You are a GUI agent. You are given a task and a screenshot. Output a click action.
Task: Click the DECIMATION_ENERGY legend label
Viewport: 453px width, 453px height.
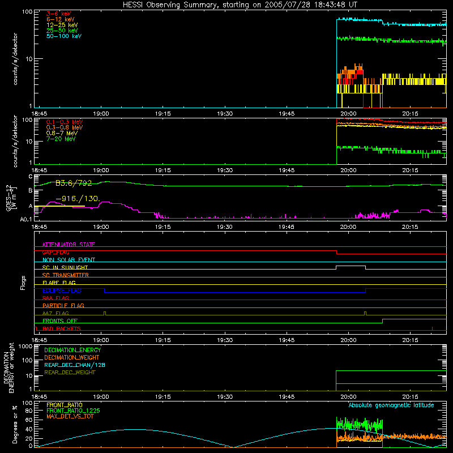click(72, 350)
